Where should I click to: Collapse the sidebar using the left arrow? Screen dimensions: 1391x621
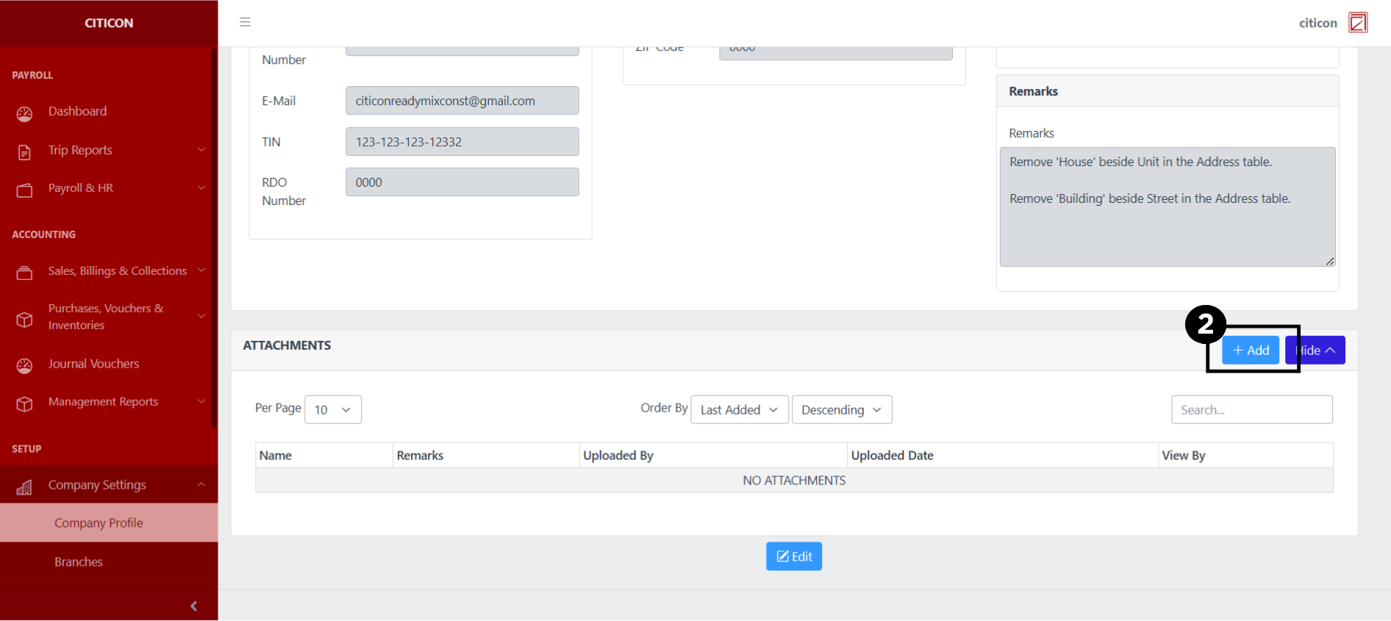tap(193, 606)
